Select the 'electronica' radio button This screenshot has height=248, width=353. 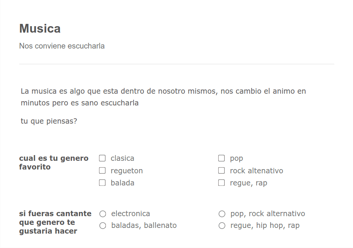click(102, 213)
